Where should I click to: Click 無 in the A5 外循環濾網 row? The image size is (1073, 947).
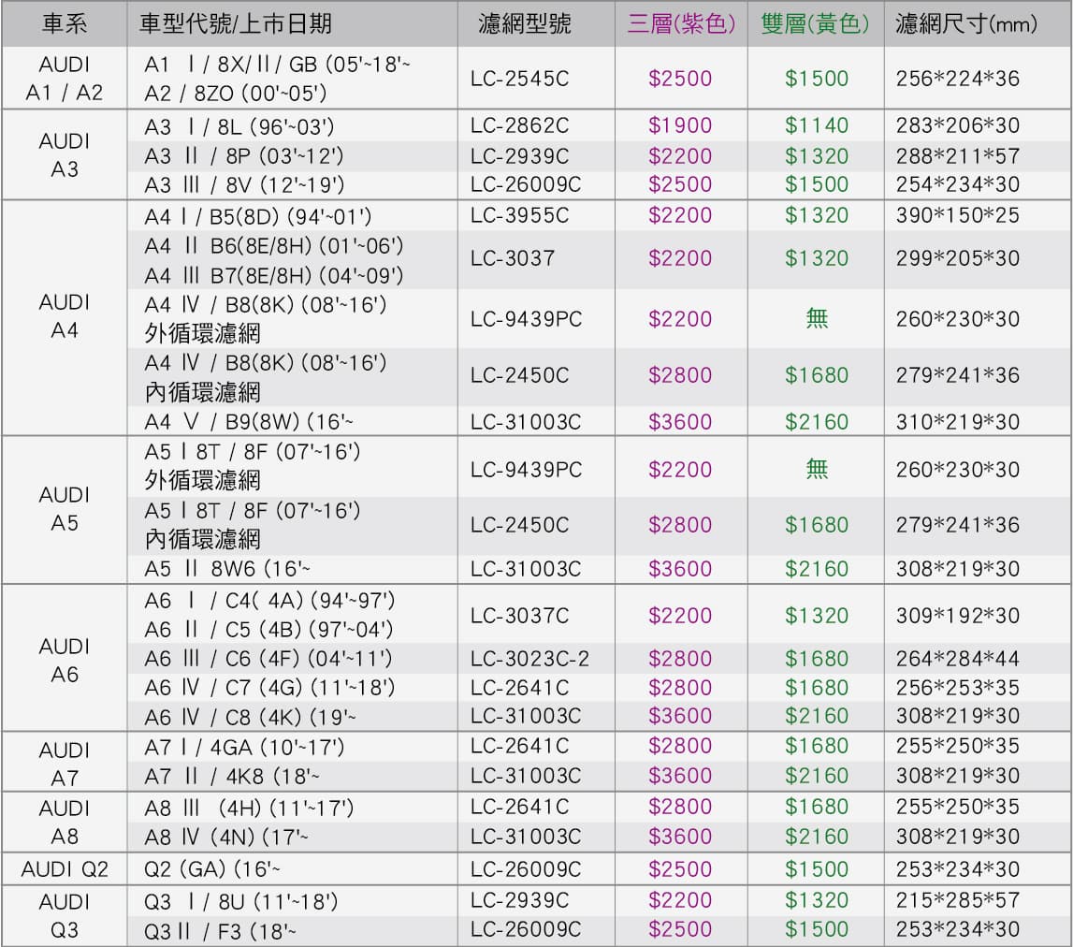pyautogui.click(x=817, y=469)
